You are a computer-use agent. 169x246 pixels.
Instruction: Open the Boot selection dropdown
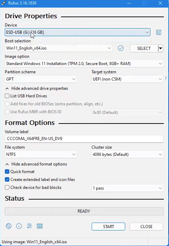coord(59,48)
